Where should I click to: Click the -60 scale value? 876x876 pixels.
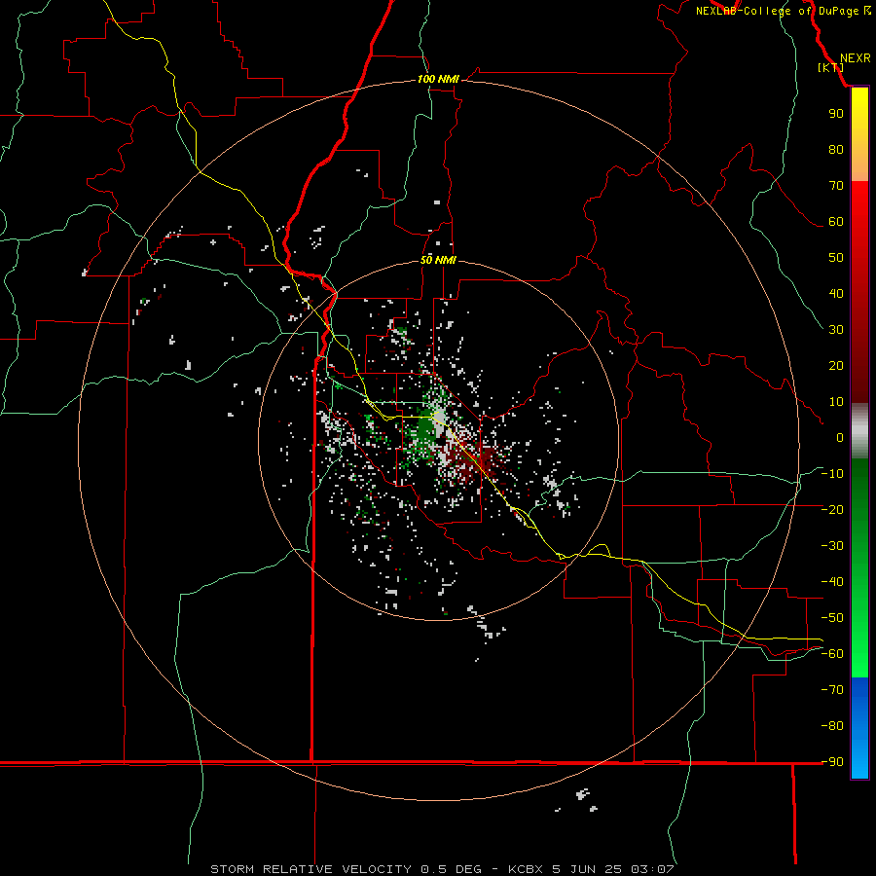pyautogui.click(x=832, y=654)
